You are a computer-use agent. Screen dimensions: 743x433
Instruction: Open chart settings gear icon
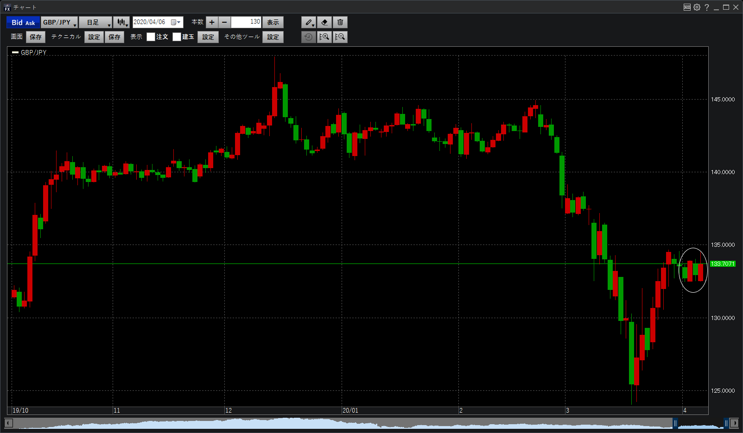(x=697, y=7)
